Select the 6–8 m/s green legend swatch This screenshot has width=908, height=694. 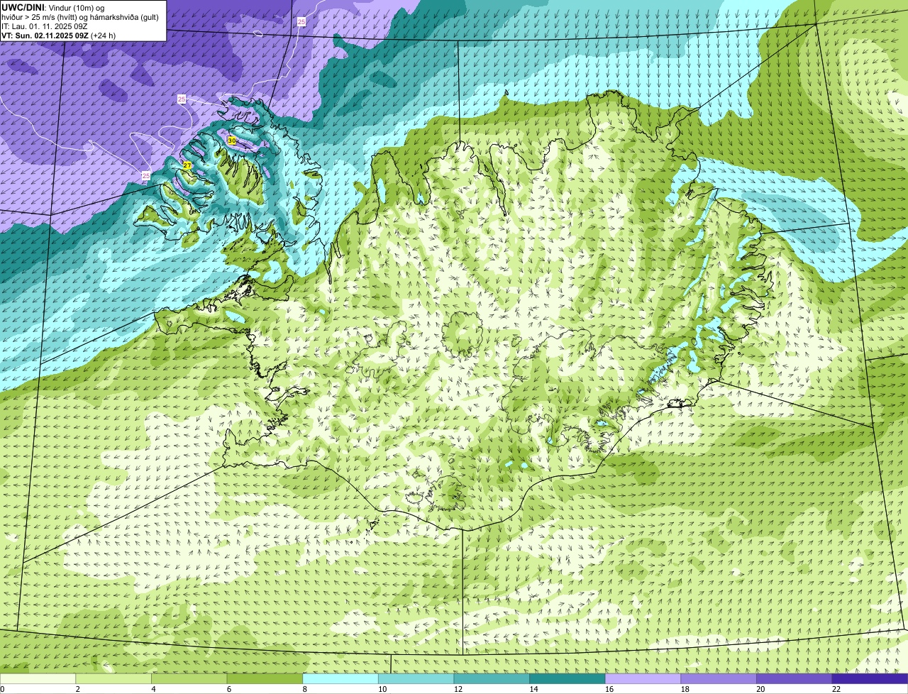265,678
